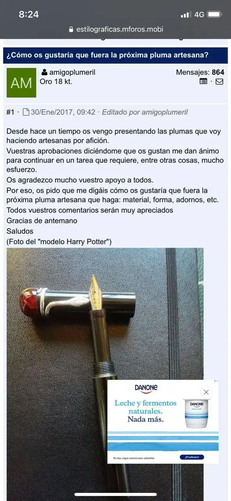View the Mensajes: 864 post count
This screenshot has height=501, width=231.
coord(200,72)
